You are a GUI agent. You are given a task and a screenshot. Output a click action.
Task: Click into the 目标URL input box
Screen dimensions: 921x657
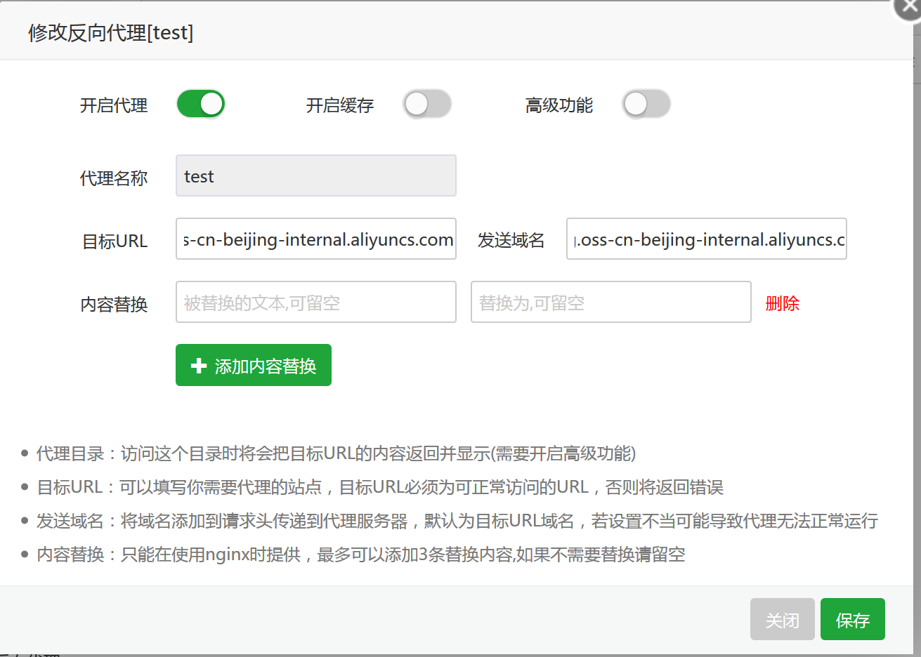[x=316, y=239]
